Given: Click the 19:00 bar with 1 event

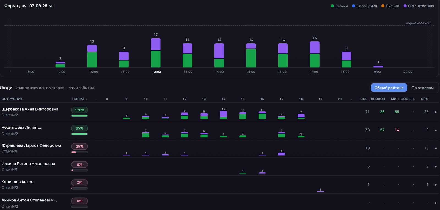Looking at the screenshot, I should click(378, 66).
